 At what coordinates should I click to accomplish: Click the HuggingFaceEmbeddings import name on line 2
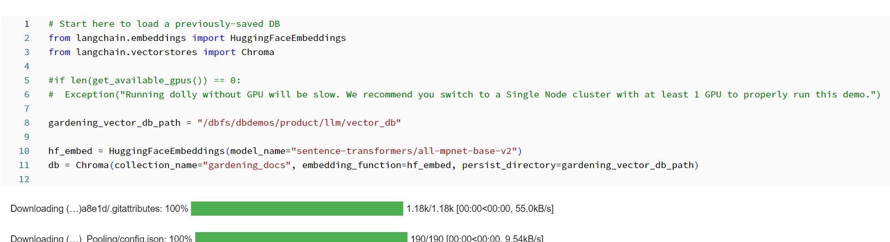point(288,38)
